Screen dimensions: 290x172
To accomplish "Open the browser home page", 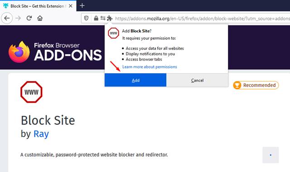I will coord(40,18).
